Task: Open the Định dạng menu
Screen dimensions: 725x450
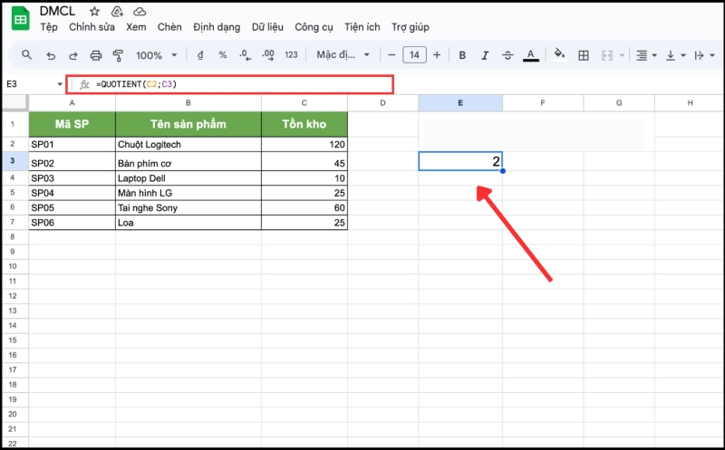Action: click(216, 27)
